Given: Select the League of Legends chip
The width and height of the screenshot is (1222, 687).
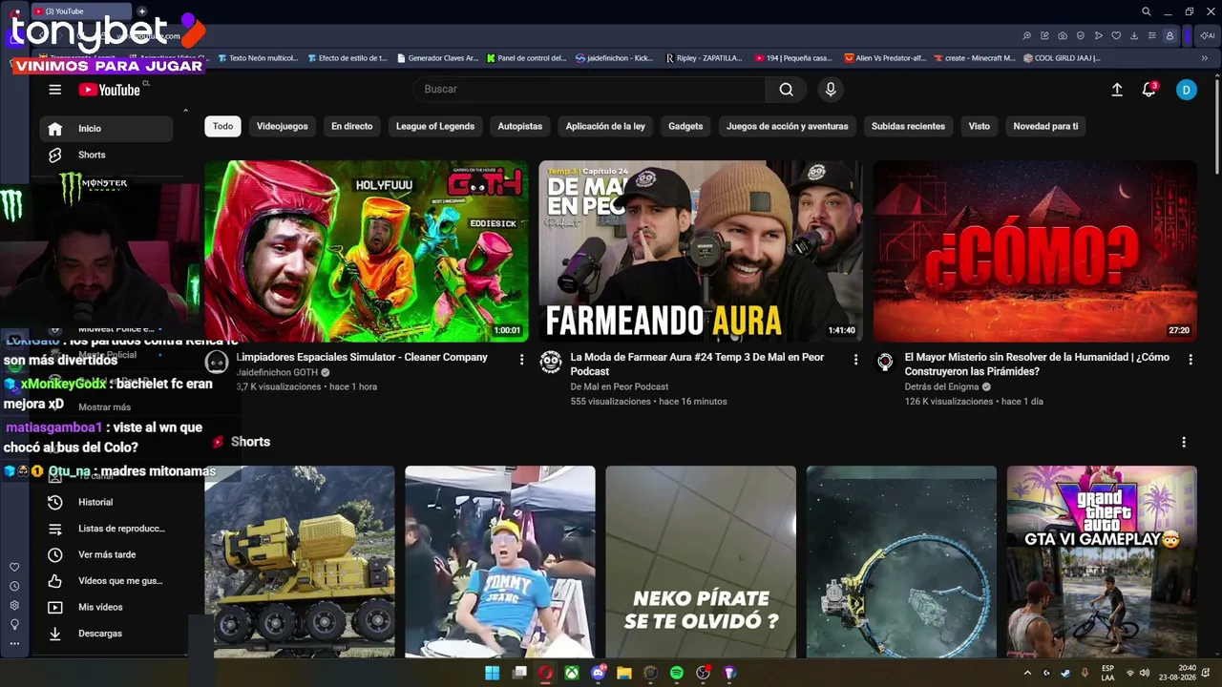Looking at the screenshot, I should tap(435, 126).
